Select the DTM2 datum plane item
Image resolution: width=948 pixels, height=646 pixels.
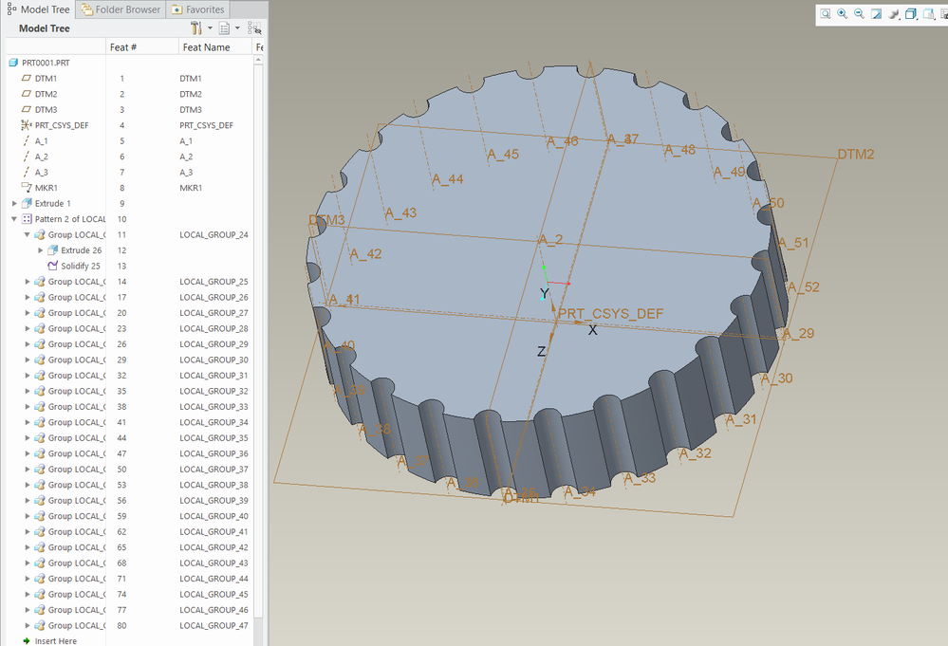point(46,94)
